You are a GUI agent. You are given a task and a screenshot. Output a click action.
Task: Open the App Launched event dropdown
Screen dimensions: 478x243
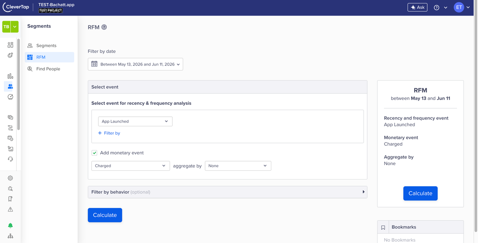click(x=135, y=121)
